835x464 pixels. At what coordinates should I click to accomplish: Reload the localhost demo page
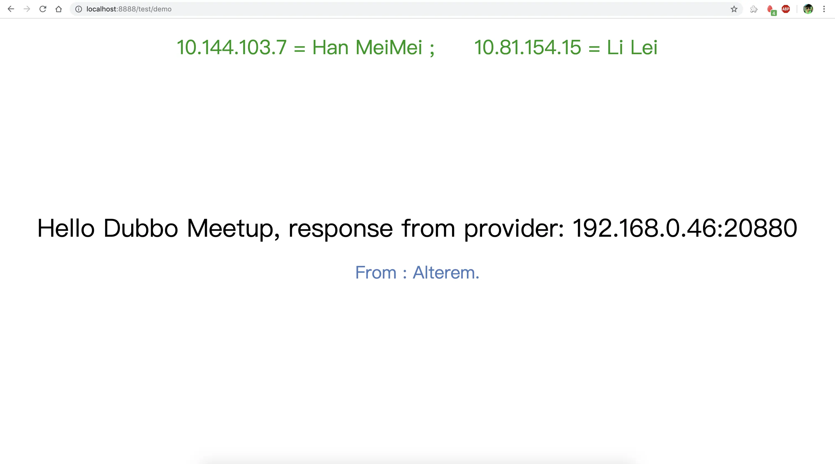pos(43,9)
